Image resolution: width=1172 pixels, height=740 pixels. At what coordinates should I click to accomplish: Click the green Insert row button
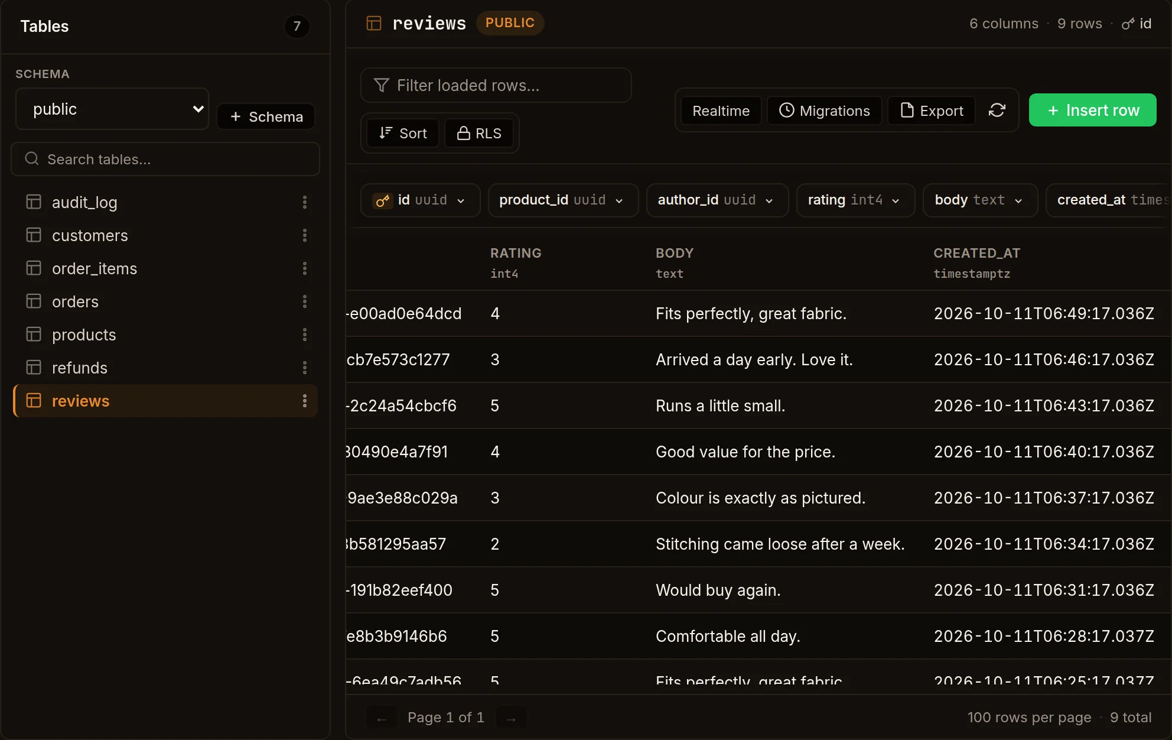click(x=1093, y=110)
